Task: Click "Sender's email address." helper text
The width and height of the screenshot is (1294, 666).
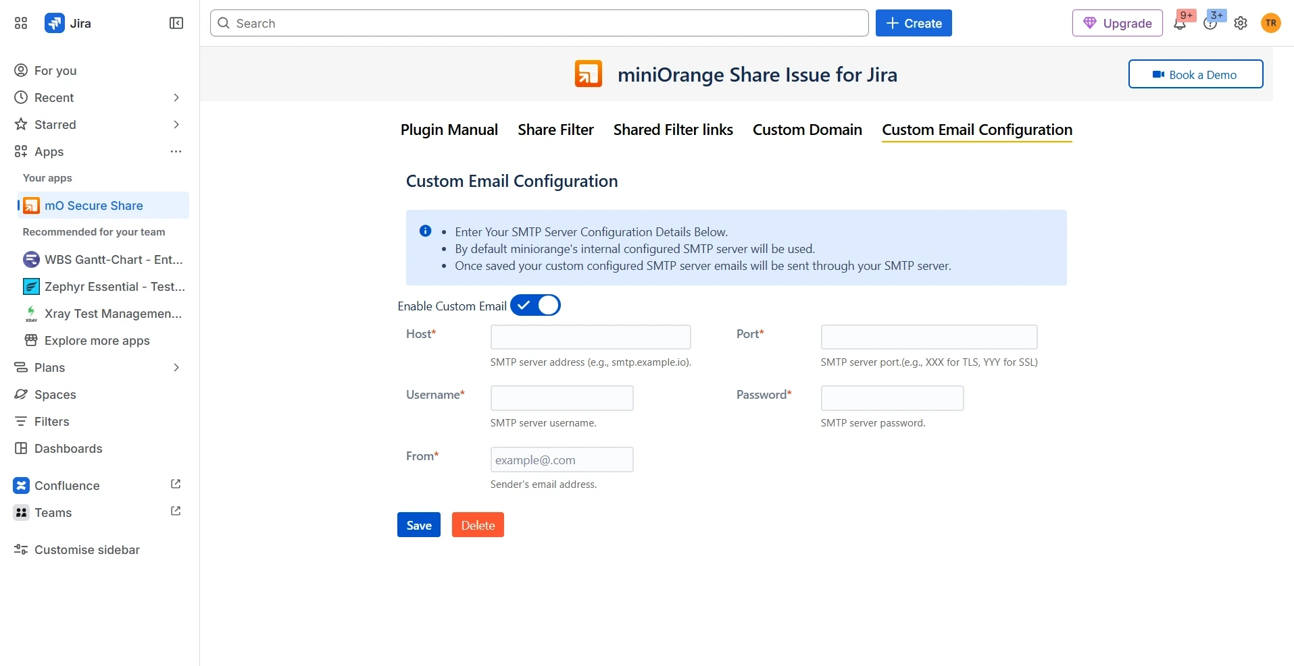Action: (543, 484)
